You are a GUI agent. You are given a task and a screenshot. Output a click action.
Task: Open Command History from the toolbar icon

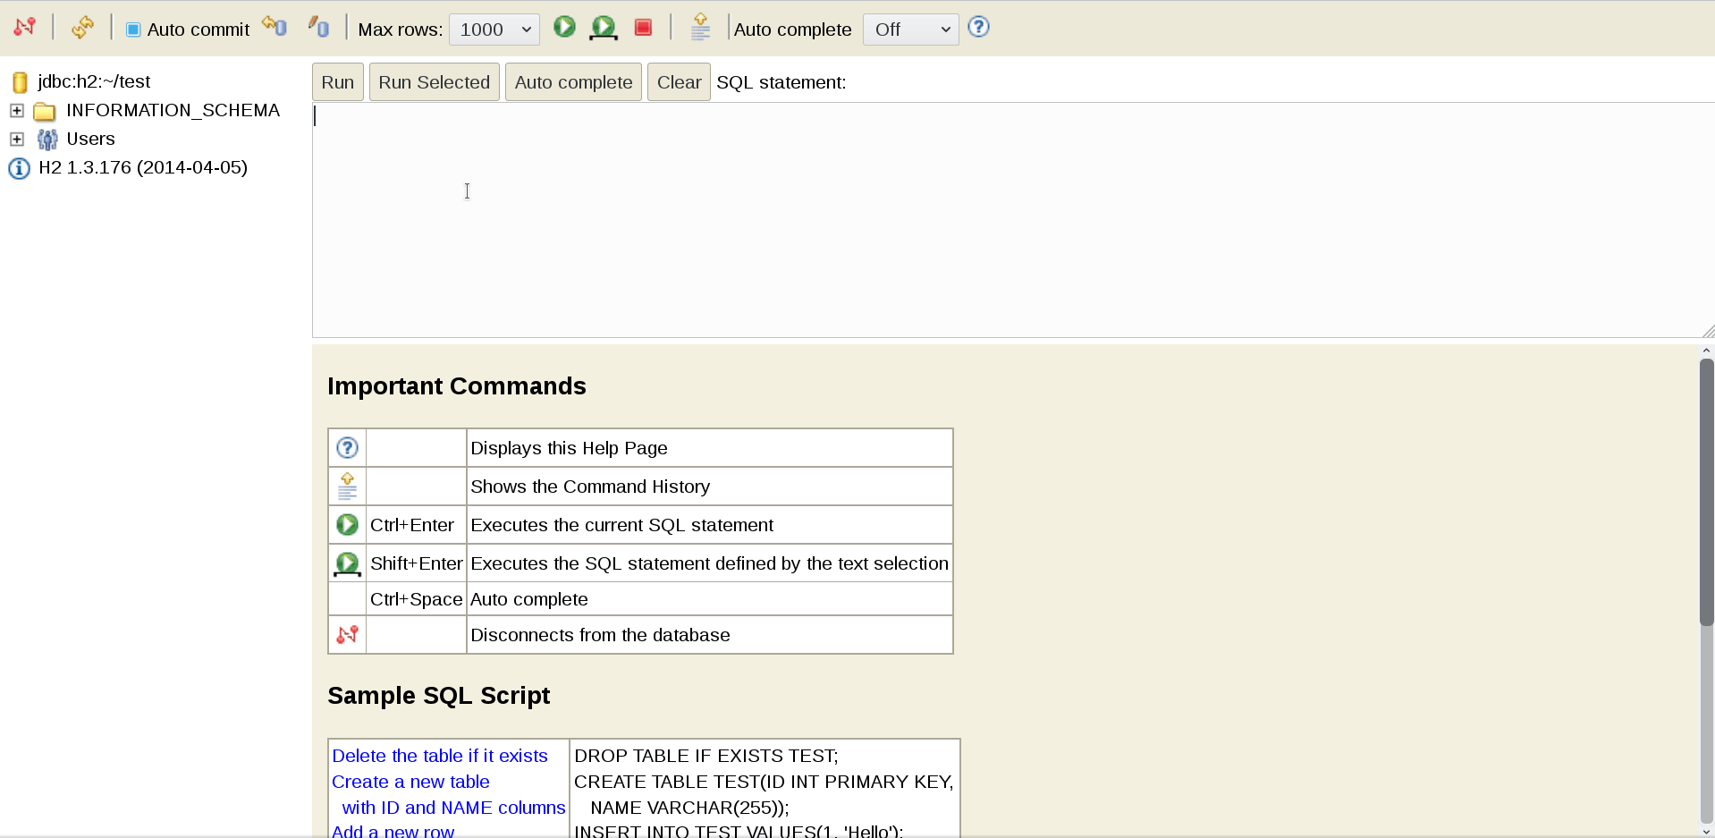point(701,27)
